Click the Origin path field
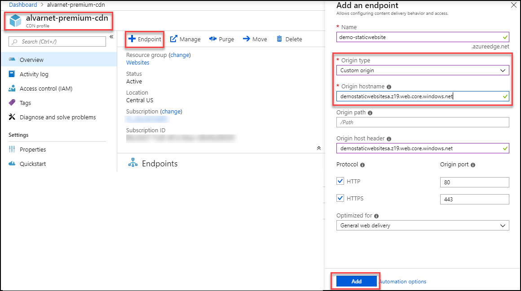The width and height of the screenshot is (521, 291). (423, 122)
